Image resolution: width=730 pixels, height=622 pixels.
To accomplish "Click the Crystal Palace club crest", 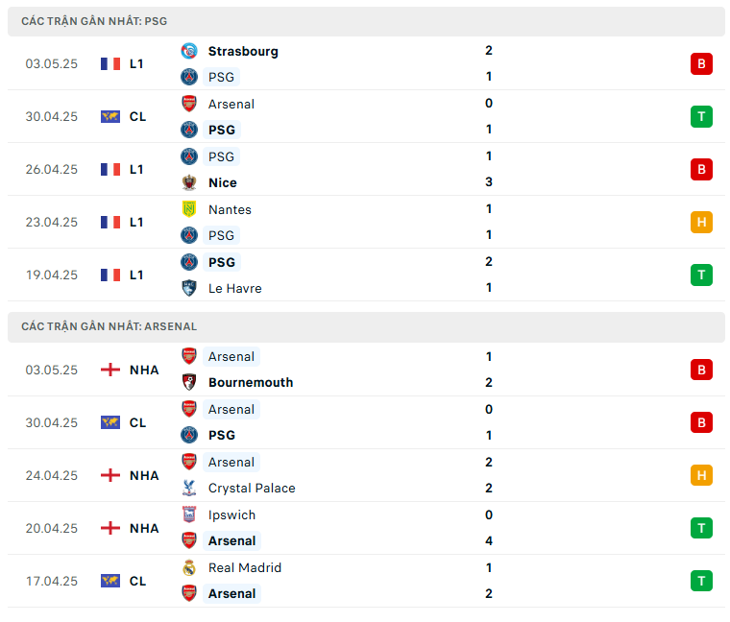I will (x=189, y=488).
